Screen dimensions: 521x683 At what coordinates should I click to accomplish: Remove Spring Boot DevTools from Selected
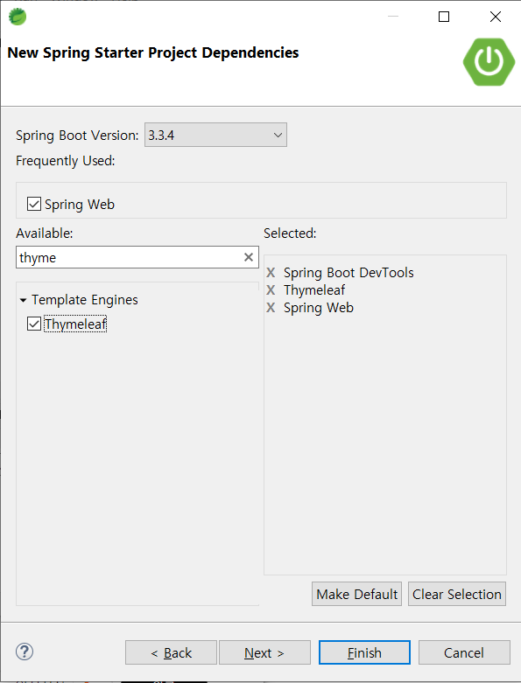tap(271, 273)
